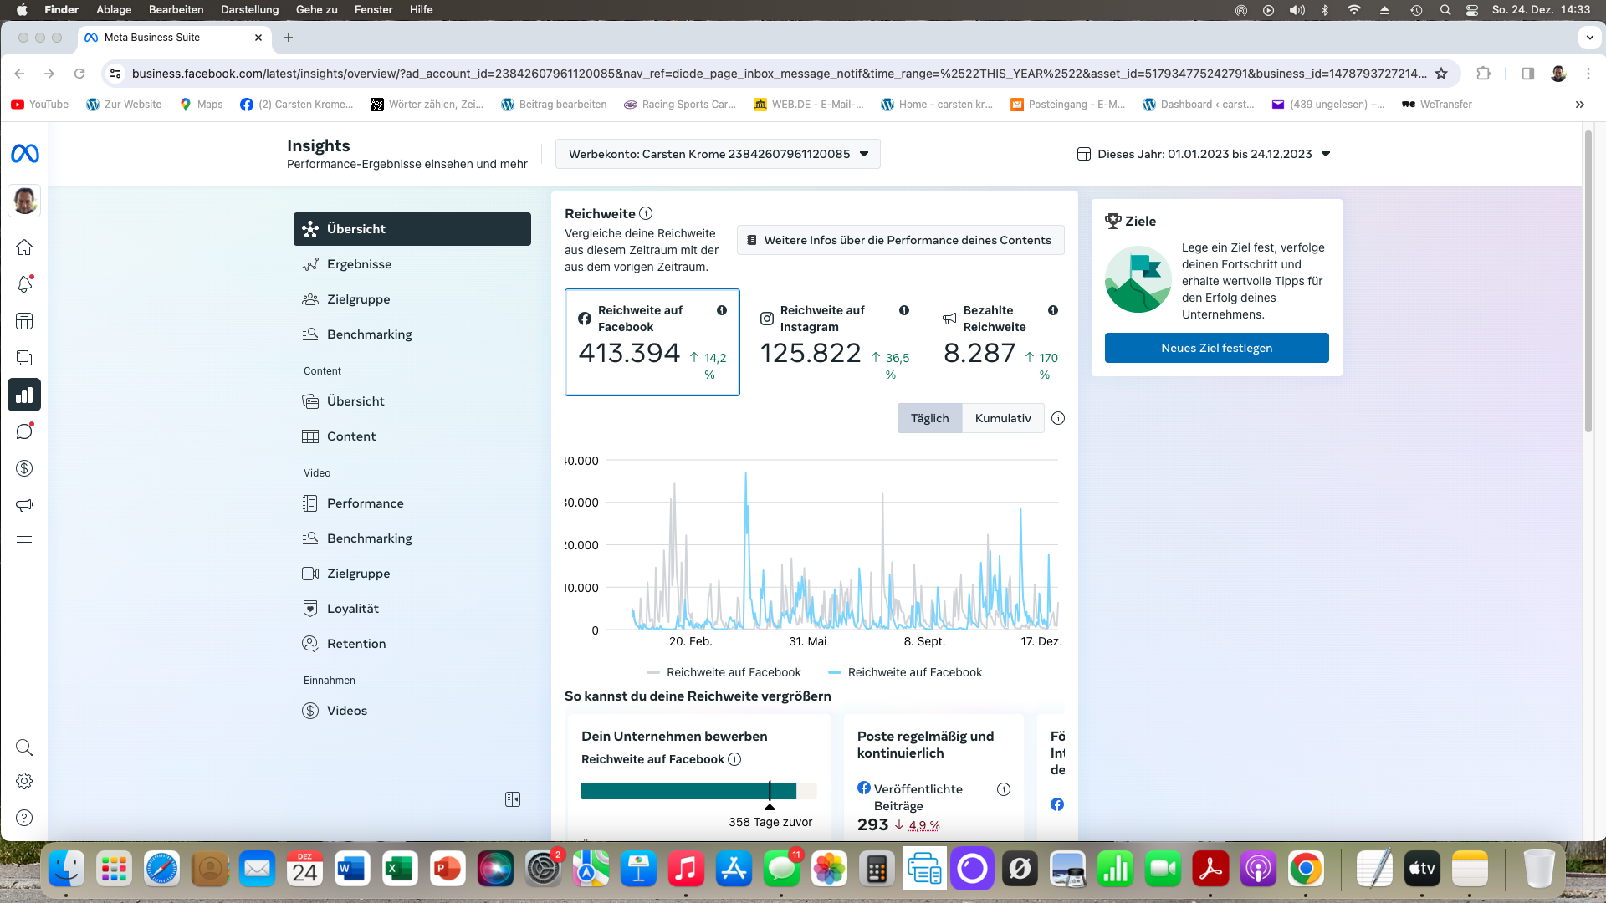Click Reichweite auf Facebook progress bar
The width and height of the screenshot is (1606, 903).
click(x=698, y=791)
